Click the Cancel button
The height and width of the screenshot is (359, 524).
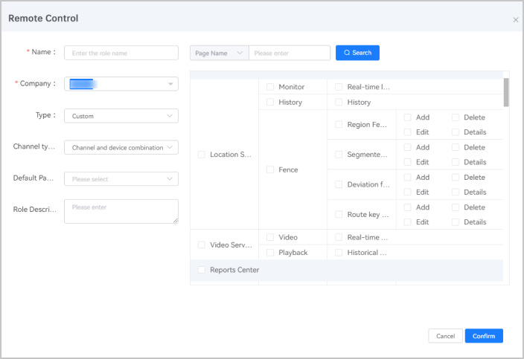click(x=445, y=336)
